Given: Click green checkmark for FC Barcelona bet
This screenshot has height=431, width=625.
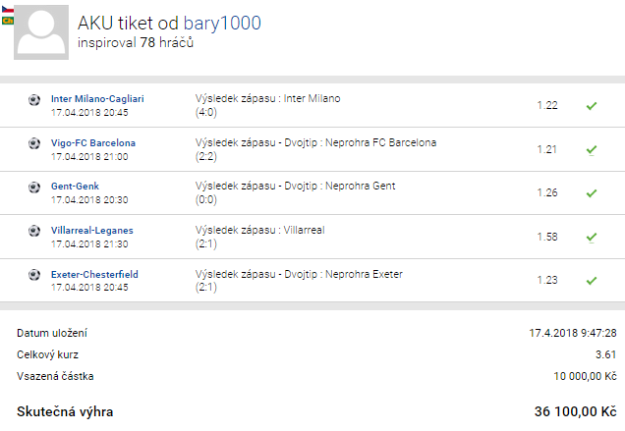Looking at the screenshot, I should coord(591,149).
